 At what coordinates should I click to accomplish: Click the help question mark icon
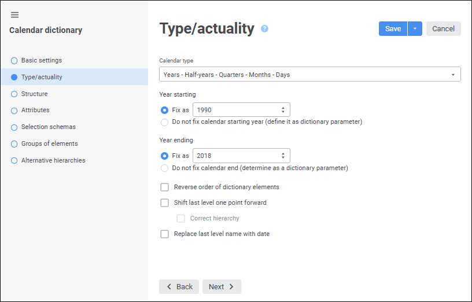click(264, 28)
